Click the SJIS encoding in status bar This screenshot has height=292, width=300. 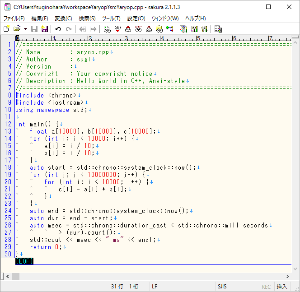coord(222,287)
